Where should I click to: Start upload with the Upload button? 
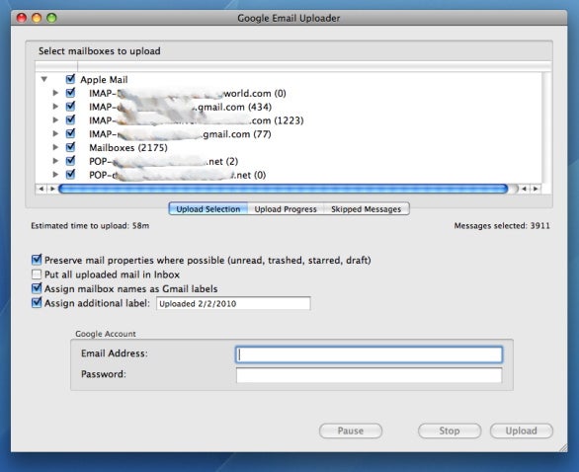(x=522, y=431)
